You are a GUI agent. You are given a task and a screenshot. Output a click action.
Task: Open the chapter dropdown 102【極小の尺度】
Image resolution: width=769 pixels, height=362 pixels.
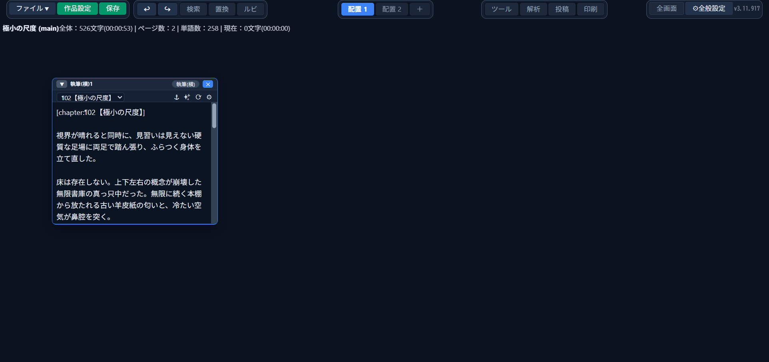pos(91,97)
